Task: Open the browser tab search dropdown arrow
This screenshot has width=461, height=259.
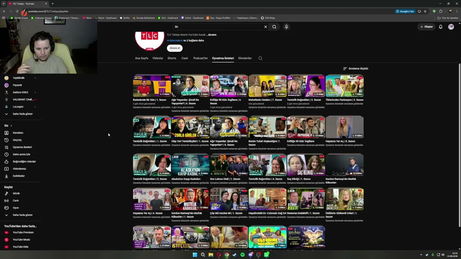Action: tap(4, 4)
